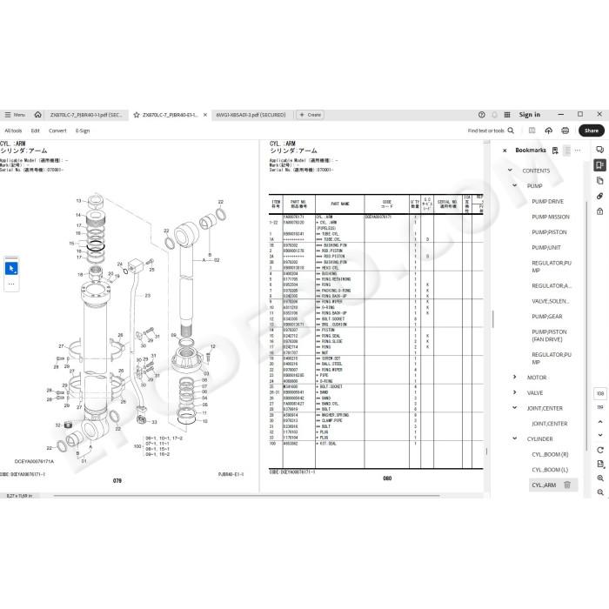
Task: Open the attachments link icon
Action: coord(599,196)
